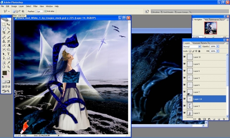Open the Filter menu
The image size is (230, 138).
click(35, 6)
